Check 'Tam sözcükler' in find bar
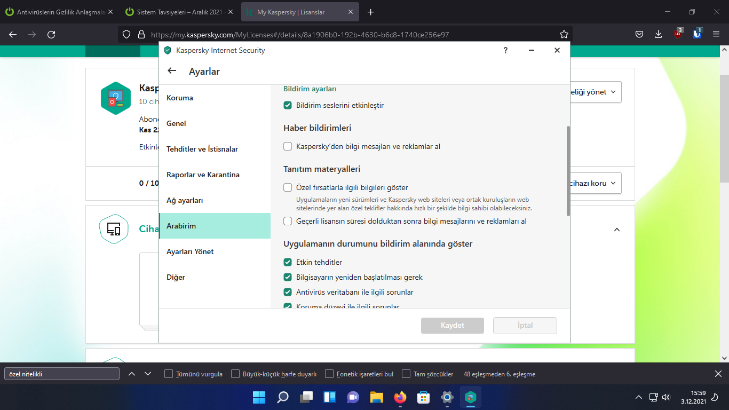729x410 pixels. pyautogui.click(x=406, y=374)
